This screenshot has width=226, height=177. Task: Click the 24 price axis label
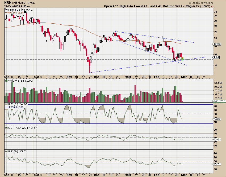pos(215,12)
